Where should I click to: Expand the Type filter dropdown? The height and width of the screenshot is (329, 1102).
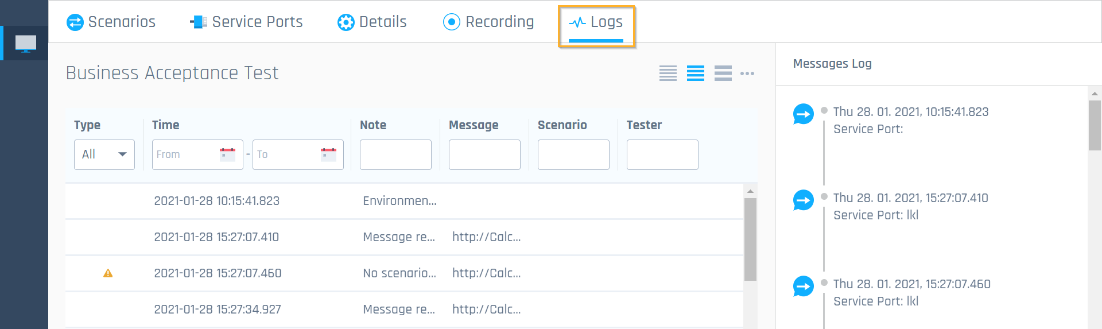pyautogui.click(x=104, y=154)
